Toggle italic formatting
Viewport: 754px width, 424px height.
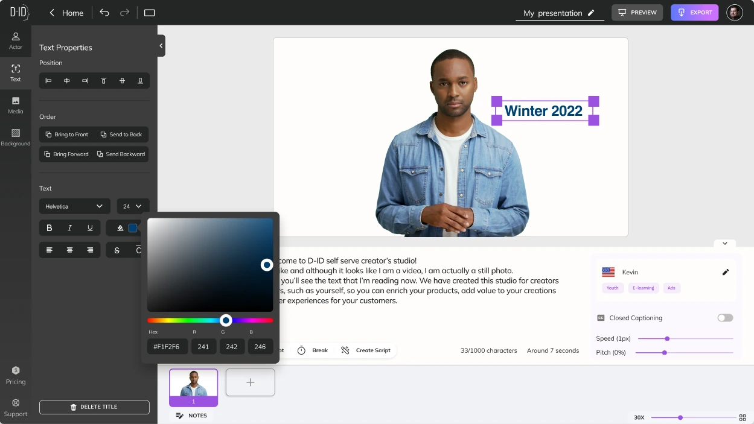point(70,228)
